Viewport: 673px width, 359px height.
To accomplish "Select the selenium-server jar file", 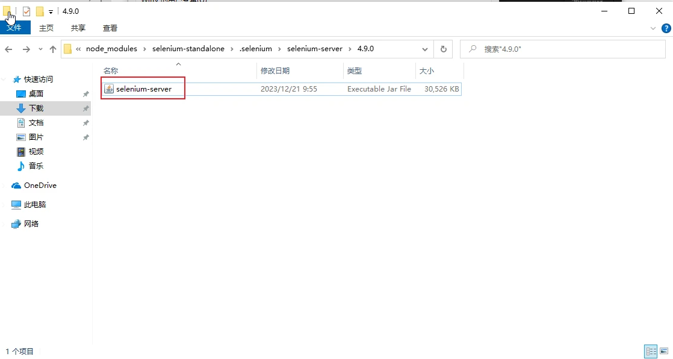I will click(144, 89).
